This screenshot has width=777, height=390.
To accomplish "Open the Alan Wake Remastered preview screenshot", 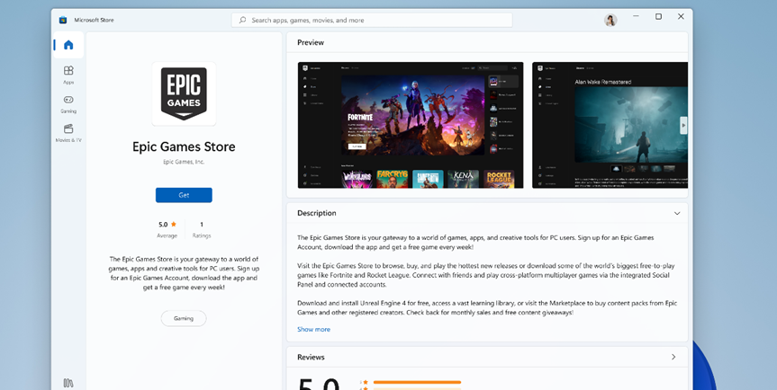I will point(610,125).
